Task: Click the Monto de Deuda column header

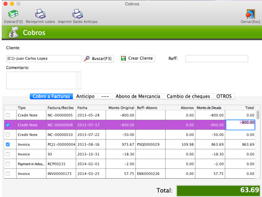Action: (210, 108)
